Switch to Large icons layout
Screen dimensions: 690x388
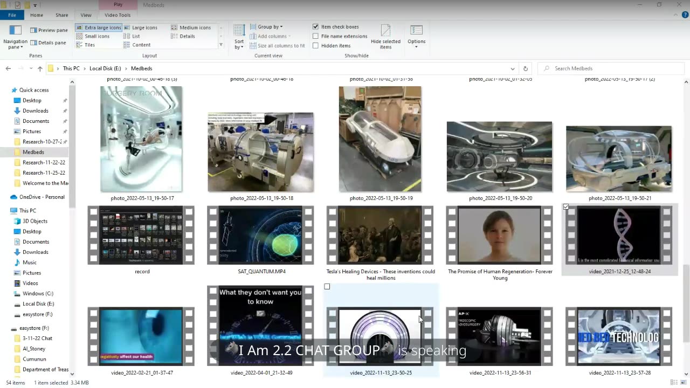coord(141,27)
